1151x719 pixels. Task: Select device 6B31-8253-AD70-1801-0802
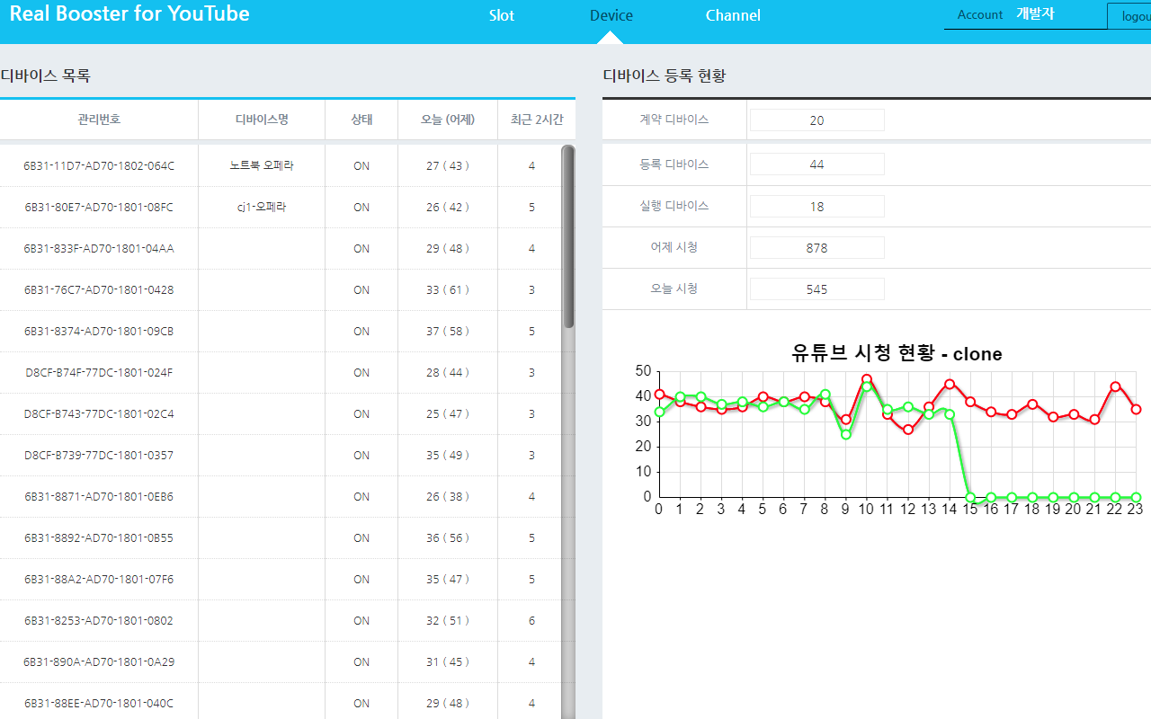click(99, 621)
